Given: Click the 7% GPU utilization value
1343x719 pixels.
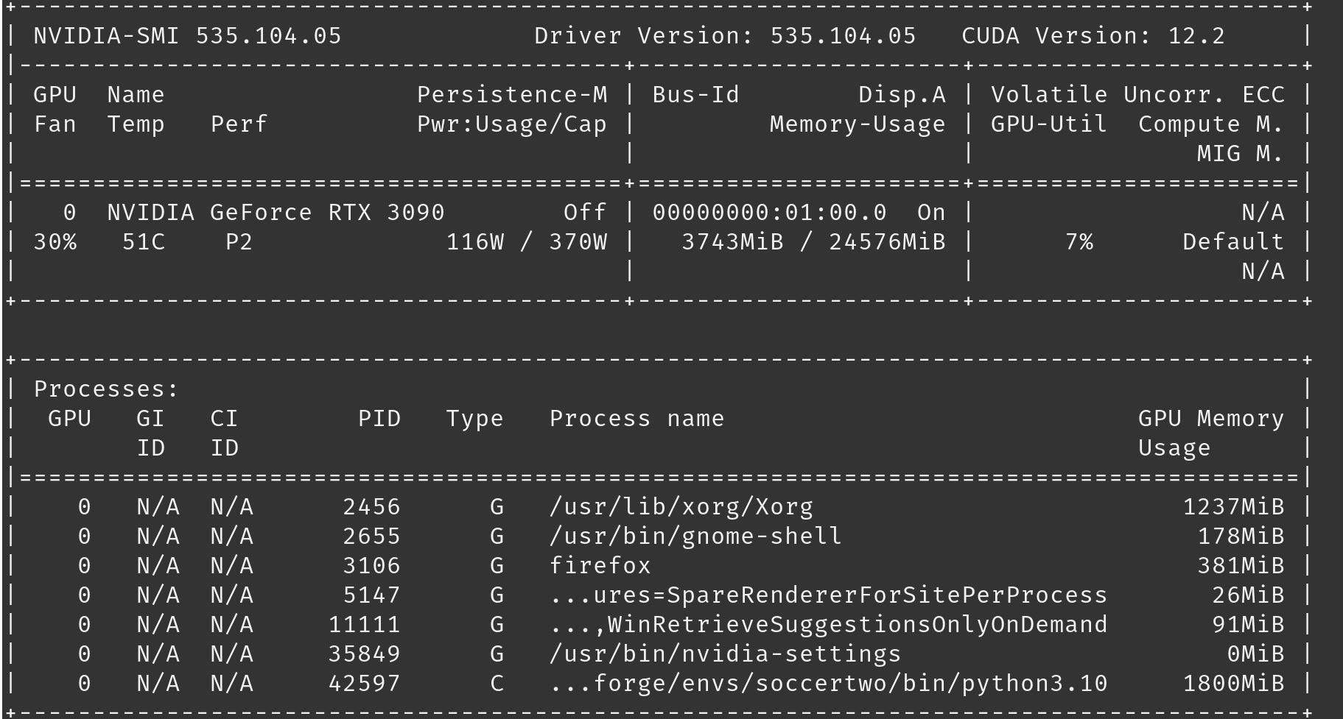Looking at the screenshot, I should point(1079,242).
